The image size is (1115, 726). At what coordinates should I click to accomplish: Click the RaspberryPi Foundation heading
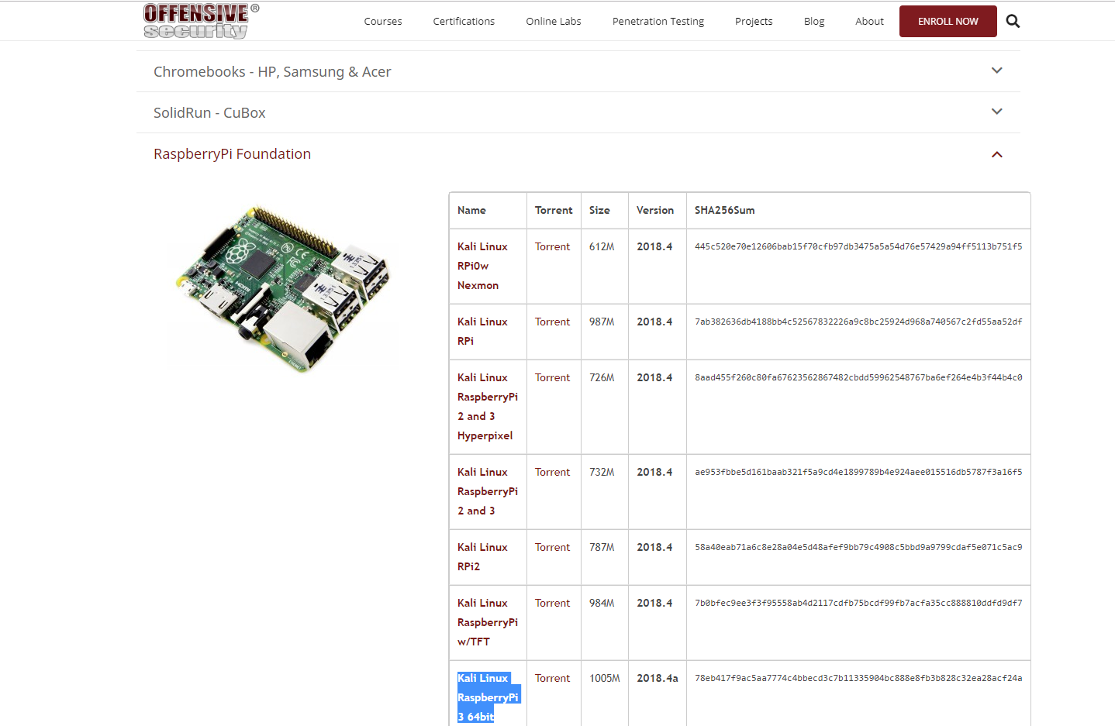click(x=232, y=154)
